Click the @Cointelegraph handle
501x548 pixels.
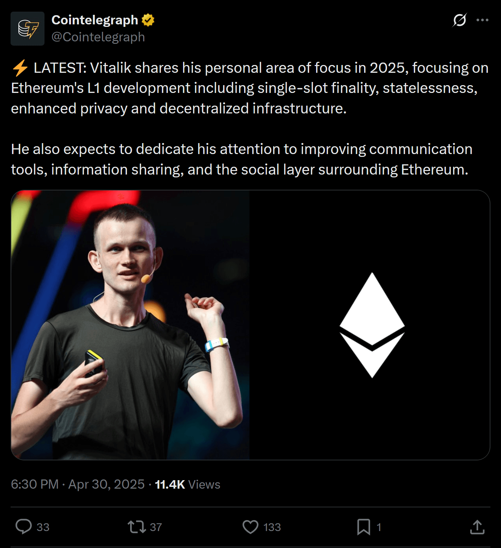(98, 37)
